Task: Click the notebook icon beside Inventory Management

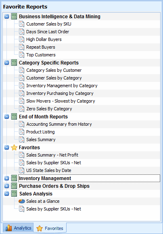Action: pyautogui.click(x=14, y=178)
